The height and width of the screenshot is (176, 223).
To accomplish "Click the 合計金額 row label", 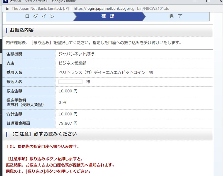I will coord(14,114).
